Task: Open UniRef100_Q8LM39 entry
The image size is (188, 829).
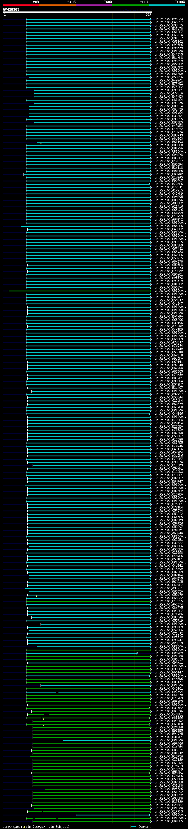Action: pyautogui.click(x=168, y=109)
